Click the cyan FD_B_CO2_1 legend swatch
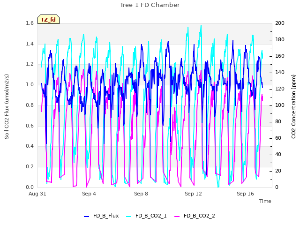Image resolution: width=300 pixels, height=225 pixels. point(129,217)
